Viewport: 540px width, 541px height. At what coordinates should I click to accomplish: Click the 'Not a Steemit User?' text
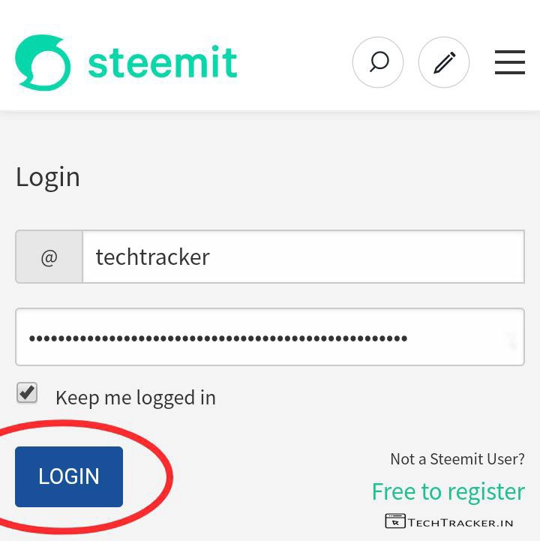457,458
